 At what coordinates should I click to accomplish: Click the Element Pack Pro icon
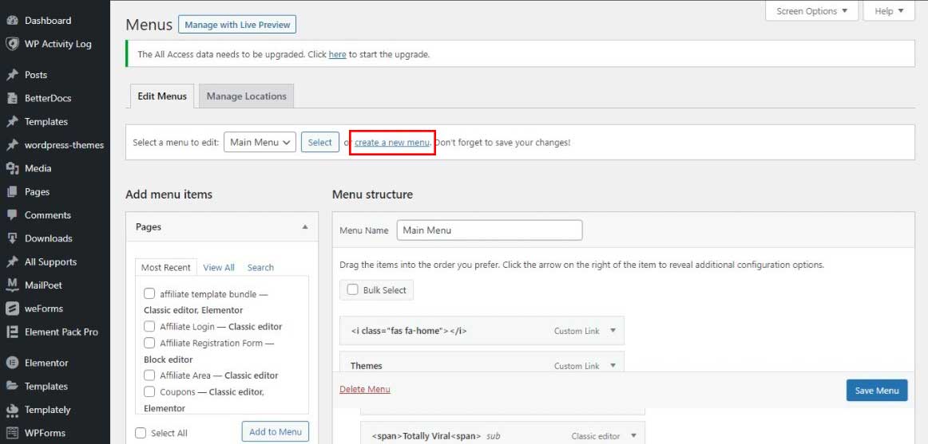pos(12,332)
